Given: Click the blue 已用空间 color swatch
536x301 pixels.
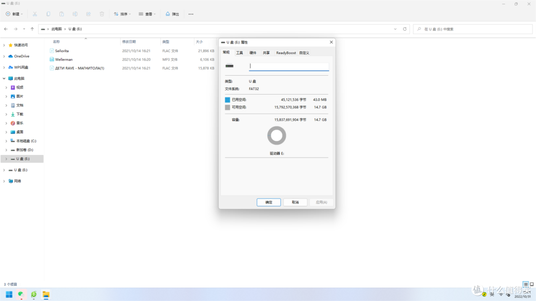Looking at the screenshot, I should pyautogui.click(x=227, y=100).
